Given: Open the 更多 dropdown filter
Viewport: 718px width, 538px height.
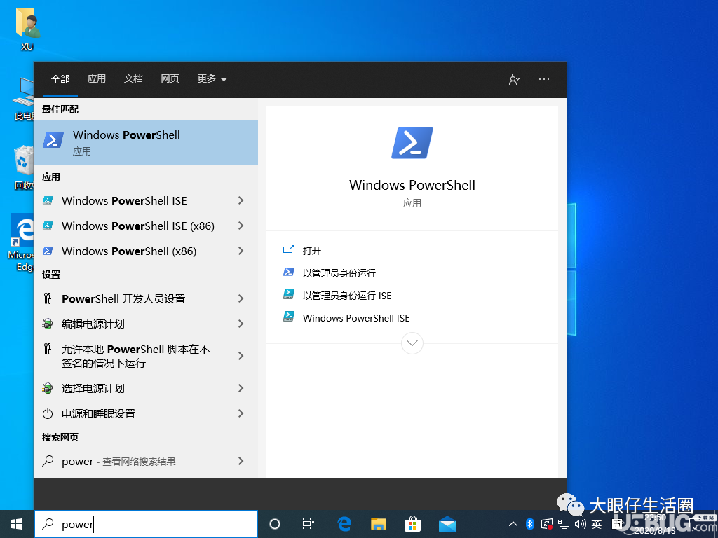Looking at the screenshot, I should (212, 78).
